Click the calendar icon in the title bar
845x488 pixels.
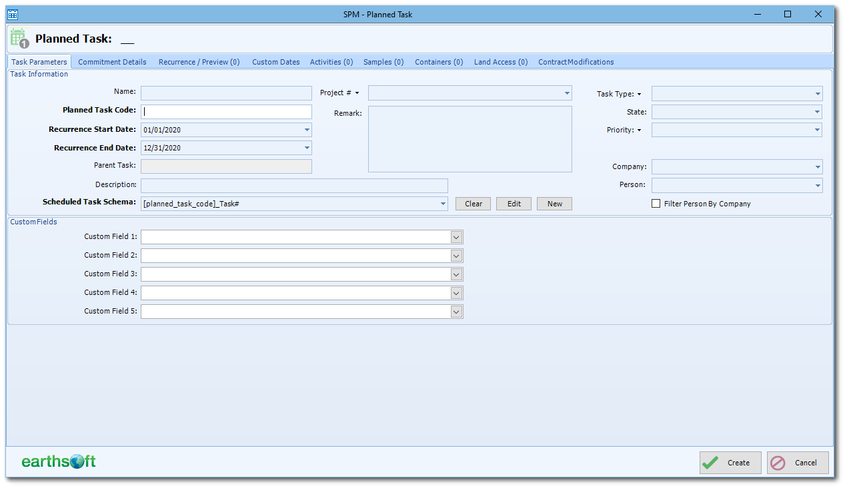(x=12, y=14)
